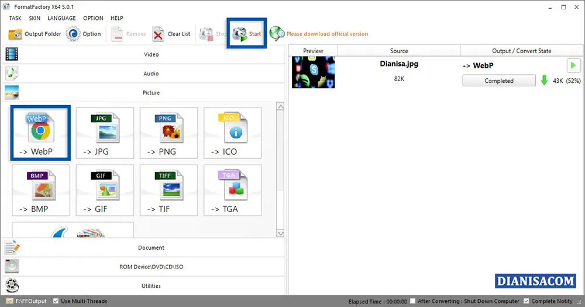Image resolution: width=585 pixels, height=307 pixels.
Task: Start the conversion with Start button
Action: click(x=247, y=34)
